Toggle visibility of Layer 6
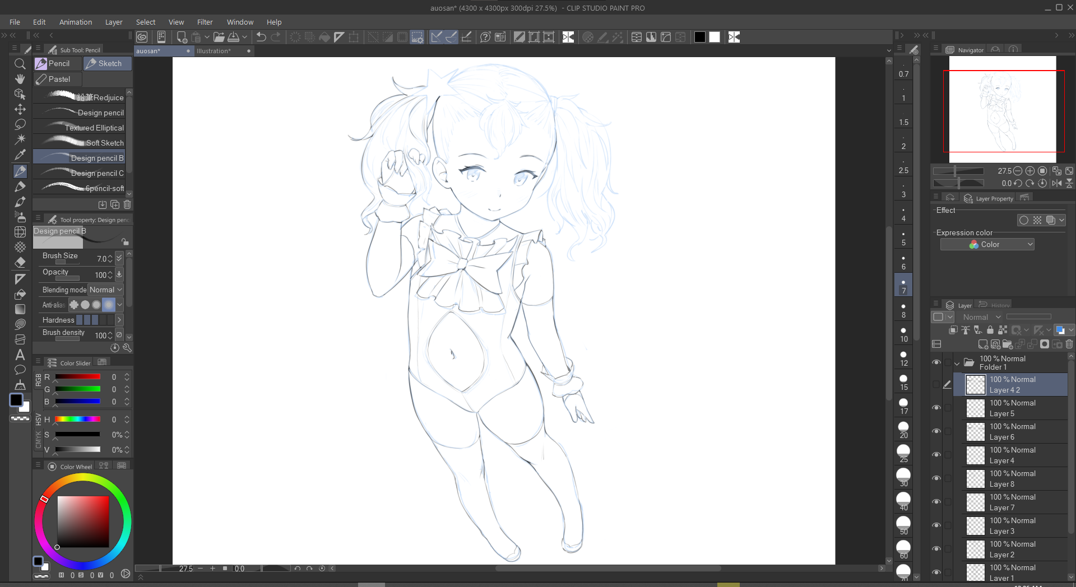This screenshot has width=1076, height=587. pyautogui.click(x=936, y=431)
